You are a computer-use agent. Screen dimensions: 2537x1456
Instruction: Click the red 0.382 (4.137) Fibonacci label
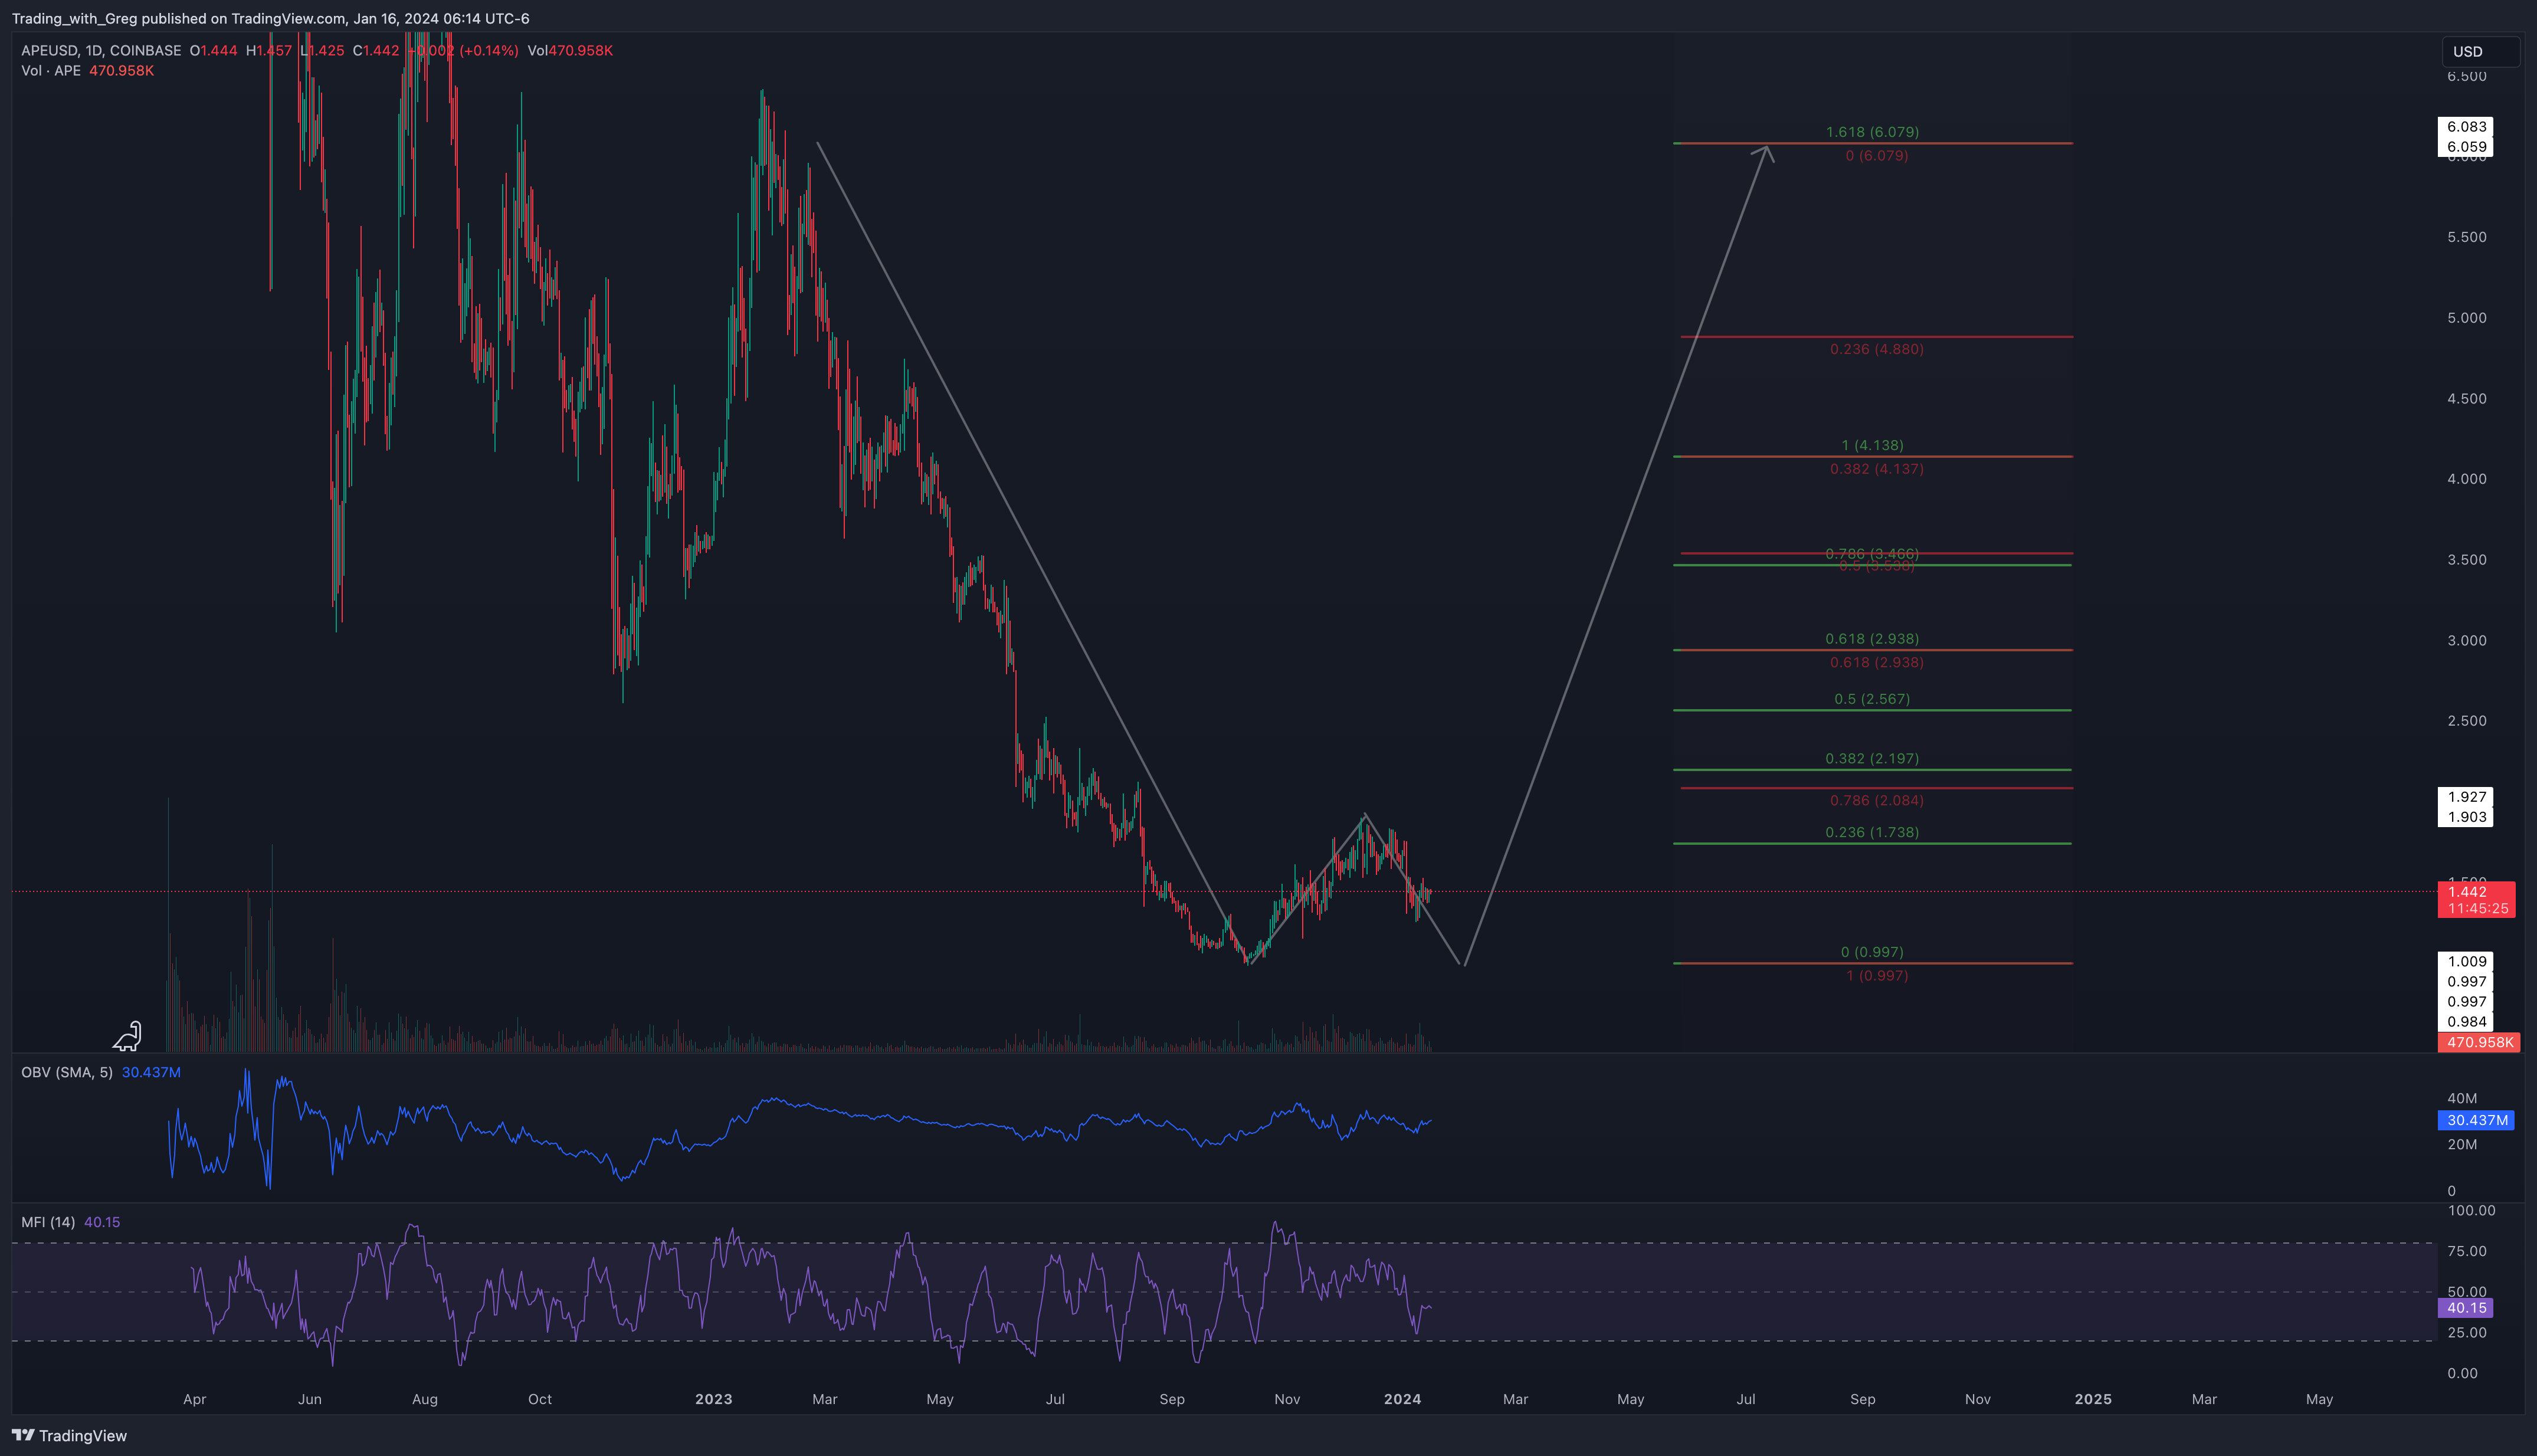pos(1877,469)
